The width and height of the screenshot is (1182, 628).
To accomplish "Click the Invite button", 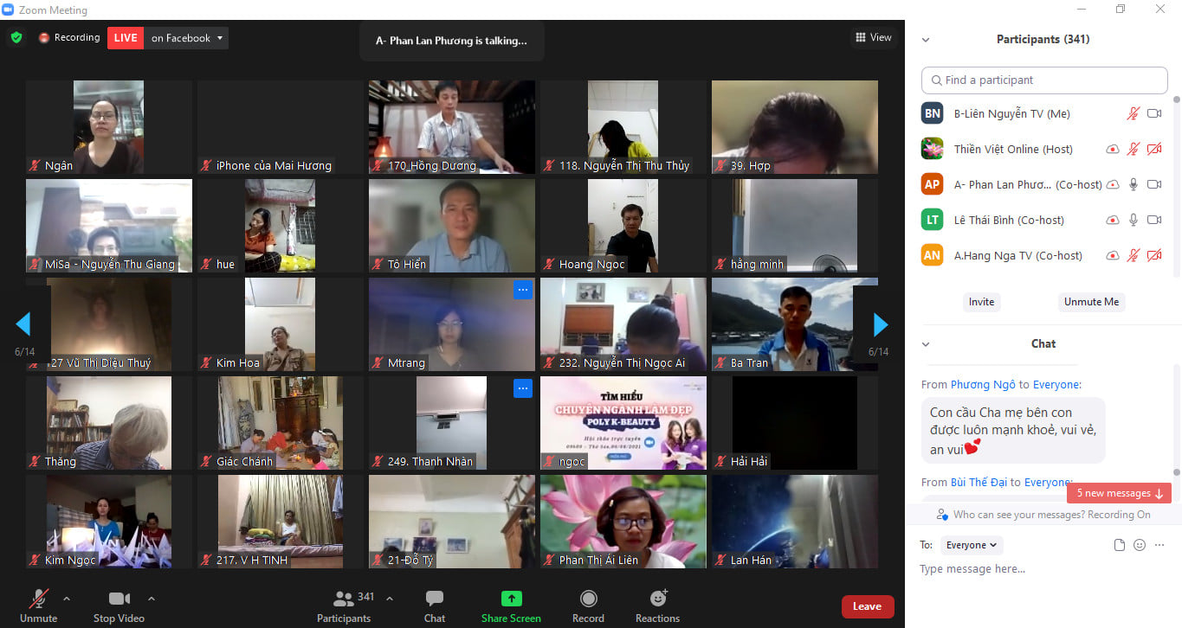I will [x=981, y=302].
